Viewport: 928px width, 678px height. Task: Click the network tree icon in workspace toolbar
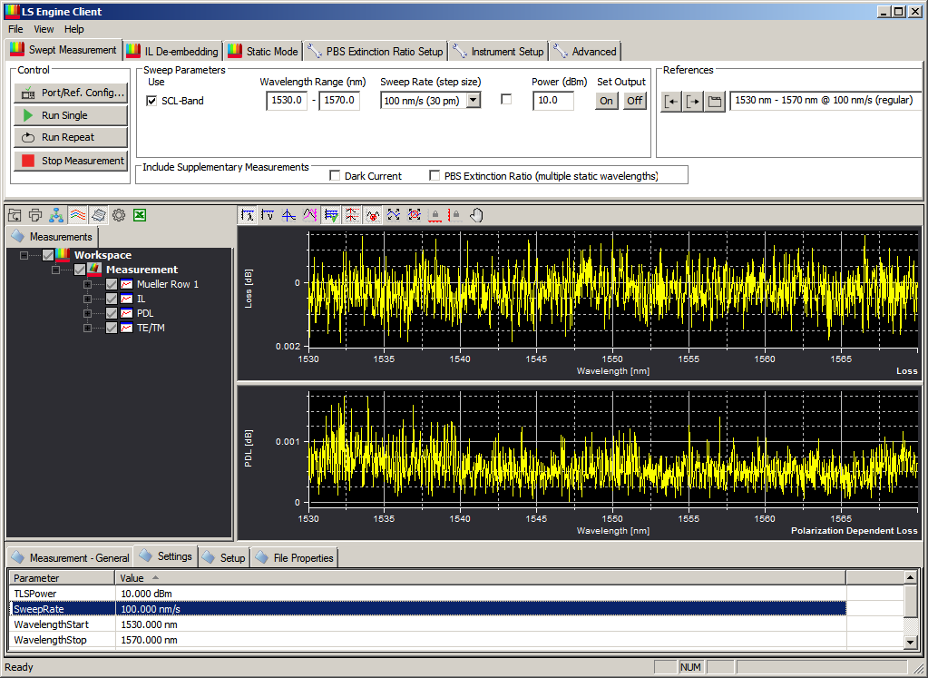pyautogui.click(x=56, y=215)
